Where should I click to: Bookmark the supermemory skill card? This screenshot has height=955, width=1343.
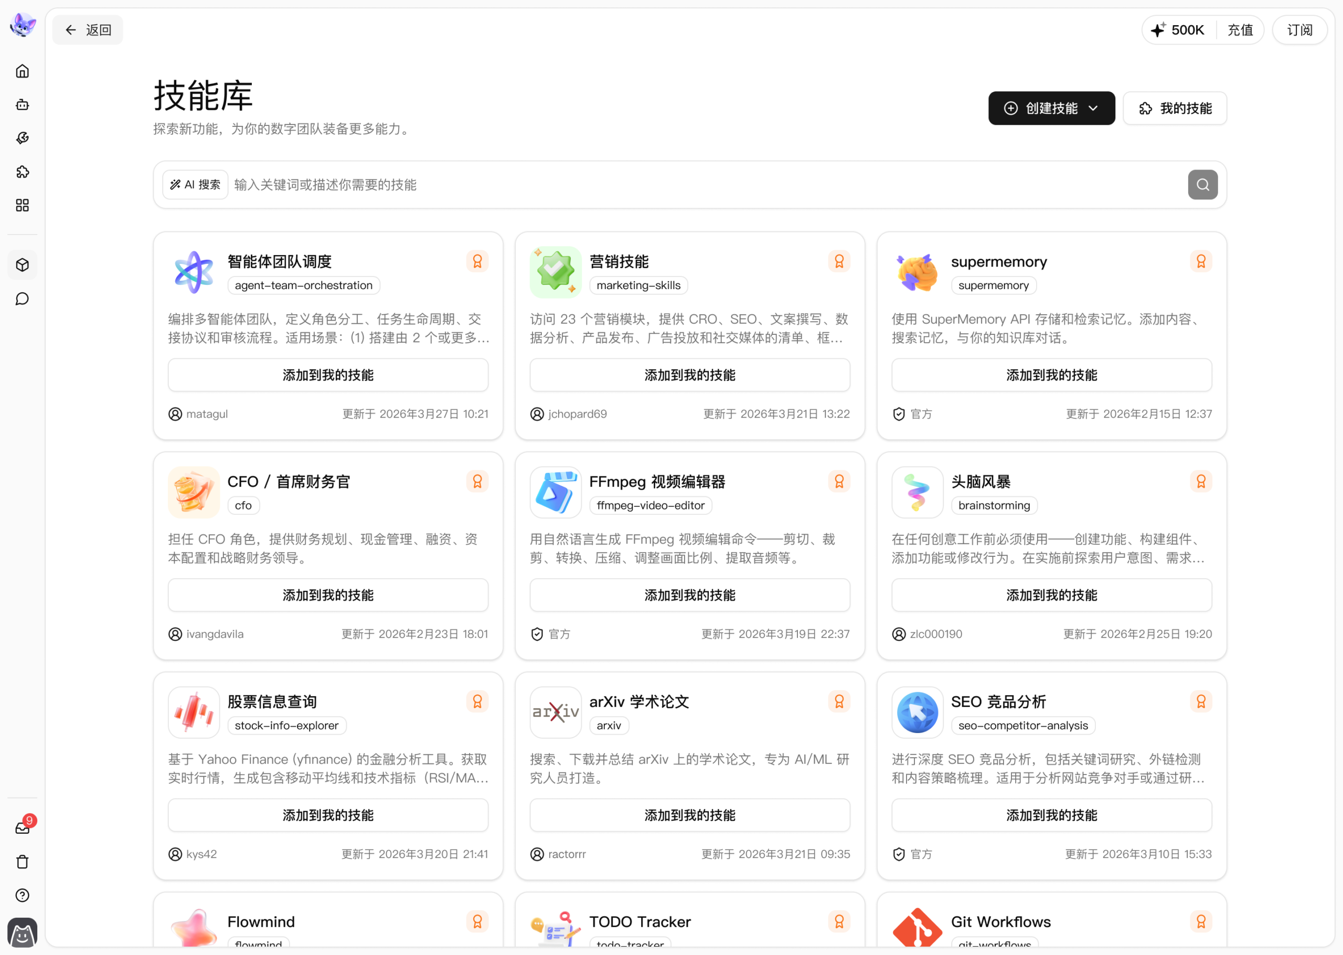point(1201,260)
